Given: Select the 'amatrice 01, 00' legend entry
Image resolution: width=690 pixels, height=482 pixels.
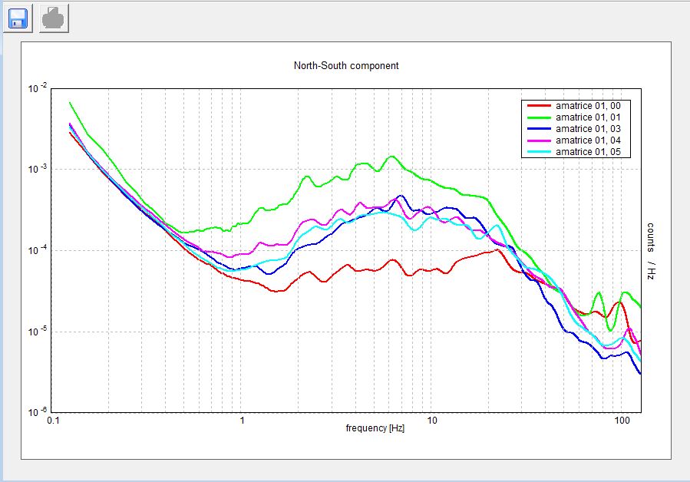Looking at the screenshot, I should [587, 106].
